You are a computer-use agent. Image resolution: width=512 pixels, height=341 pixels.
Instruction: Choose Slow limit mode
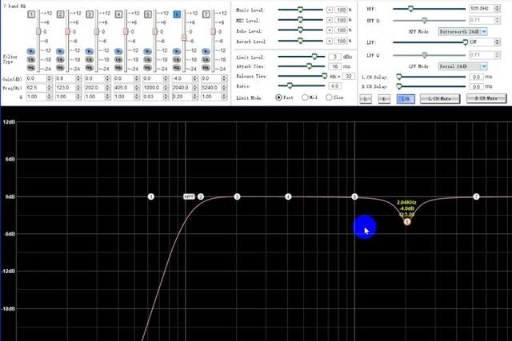click(329, 97)
